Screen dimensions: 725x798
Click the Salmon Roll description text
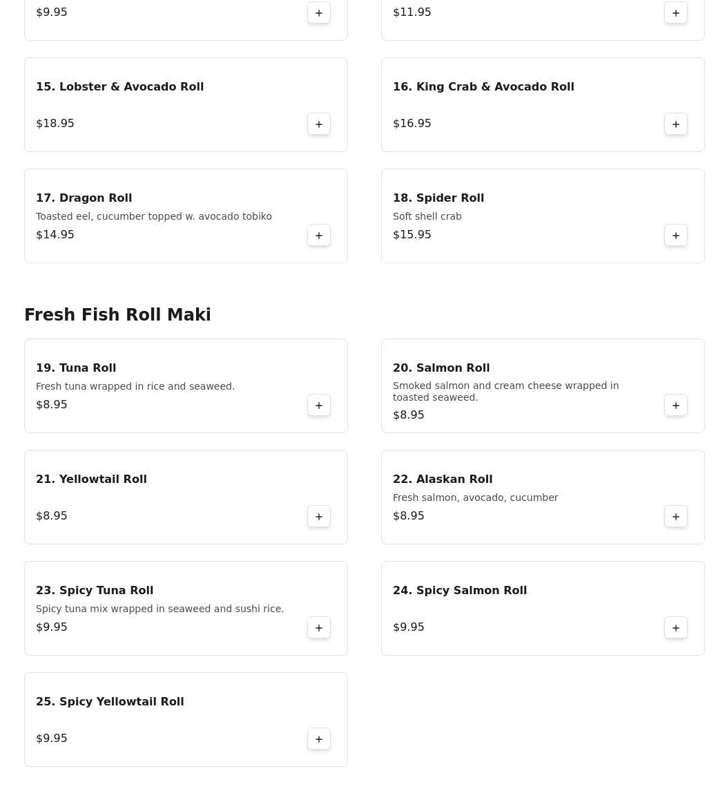[x=505, y=391]
